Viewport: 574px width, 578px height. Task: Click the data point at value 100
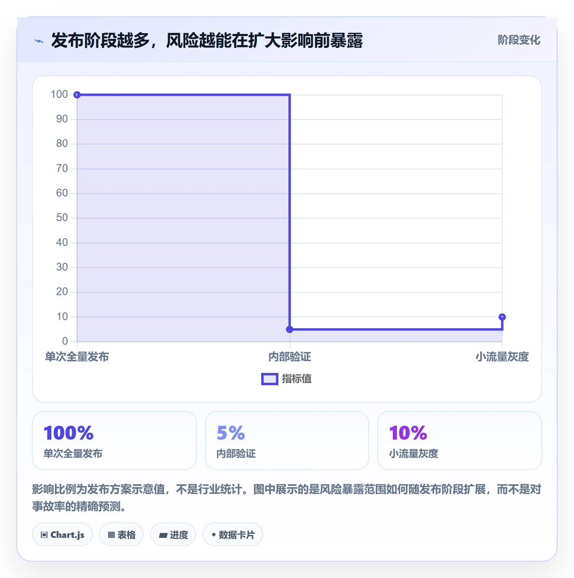77,95
